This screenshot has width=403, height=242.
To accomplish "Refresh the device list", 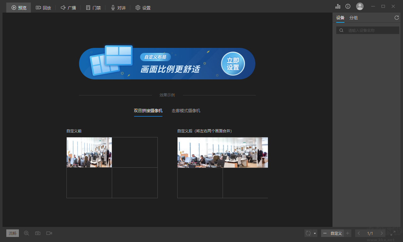I will (396, 18).
